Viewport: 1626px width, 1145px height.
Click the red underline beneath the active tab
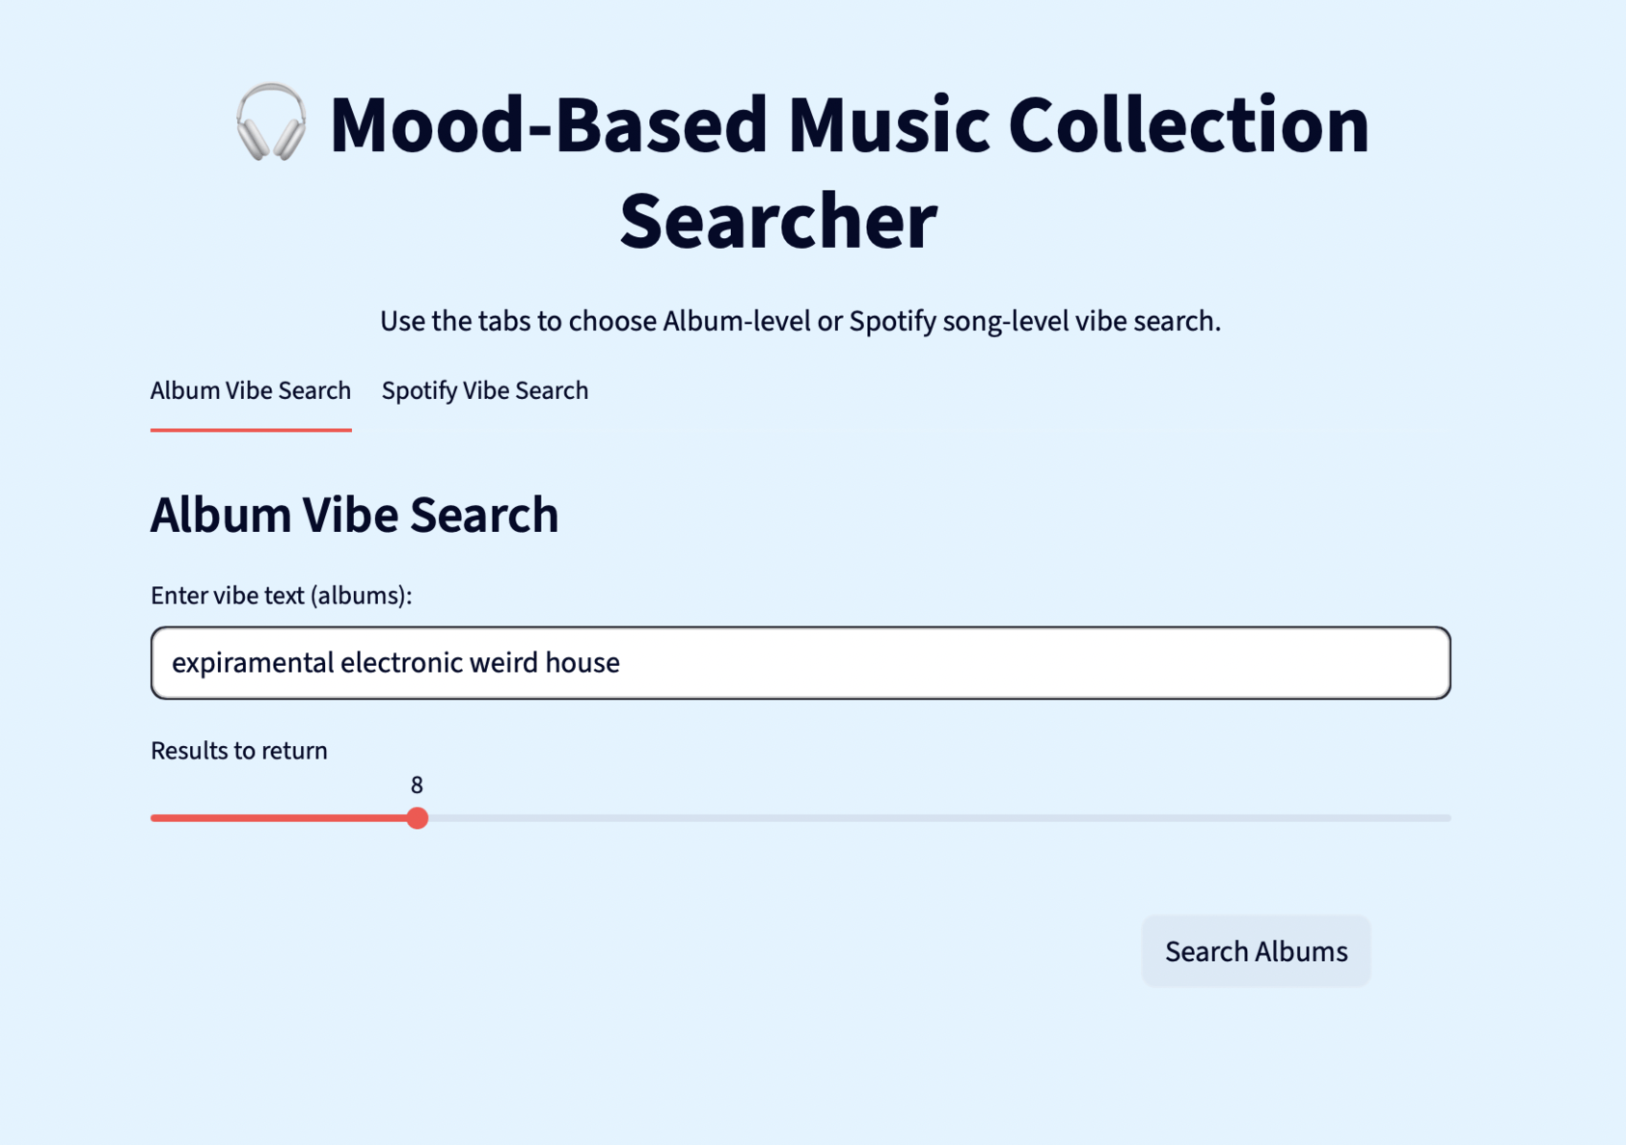pos(251,430)
